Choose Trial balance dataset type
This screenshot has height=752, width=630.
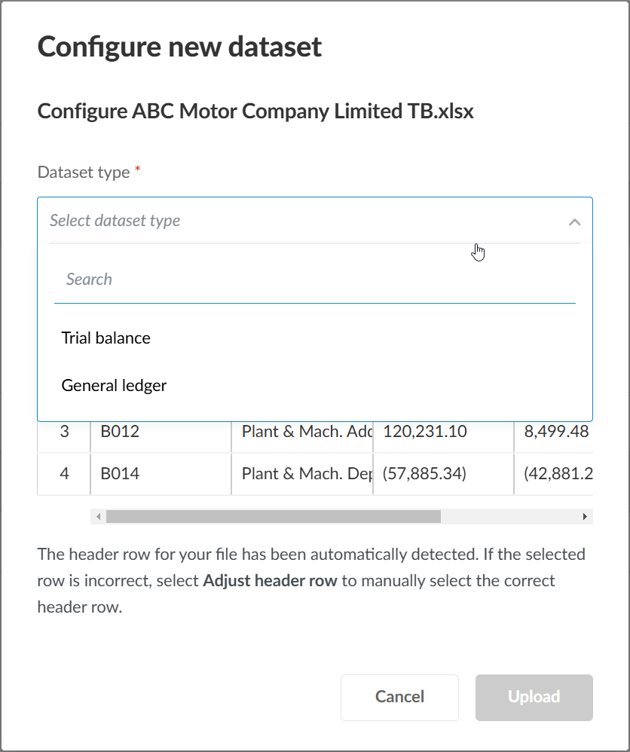(x=315, y=338)
